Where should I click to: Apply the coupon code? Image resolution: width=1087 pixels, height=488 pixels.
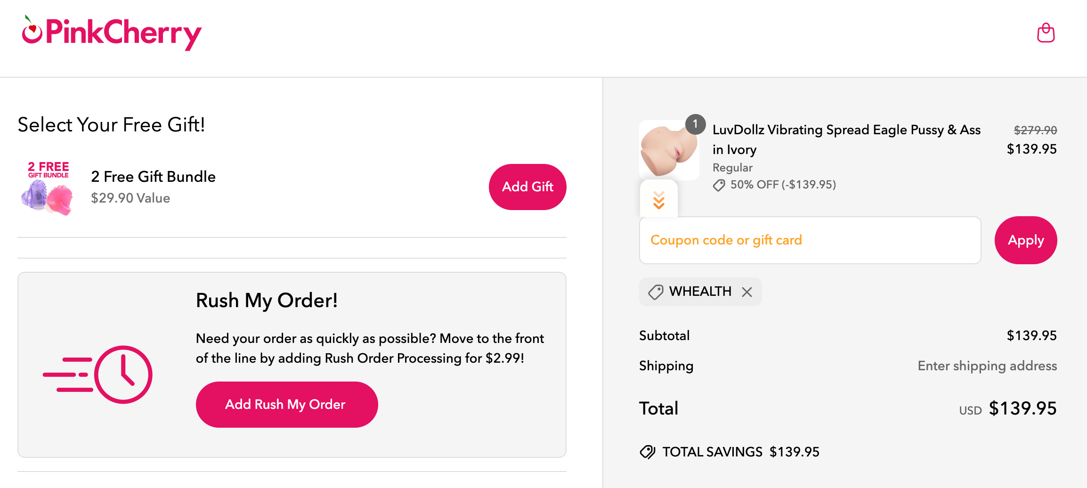(1025, 240)
